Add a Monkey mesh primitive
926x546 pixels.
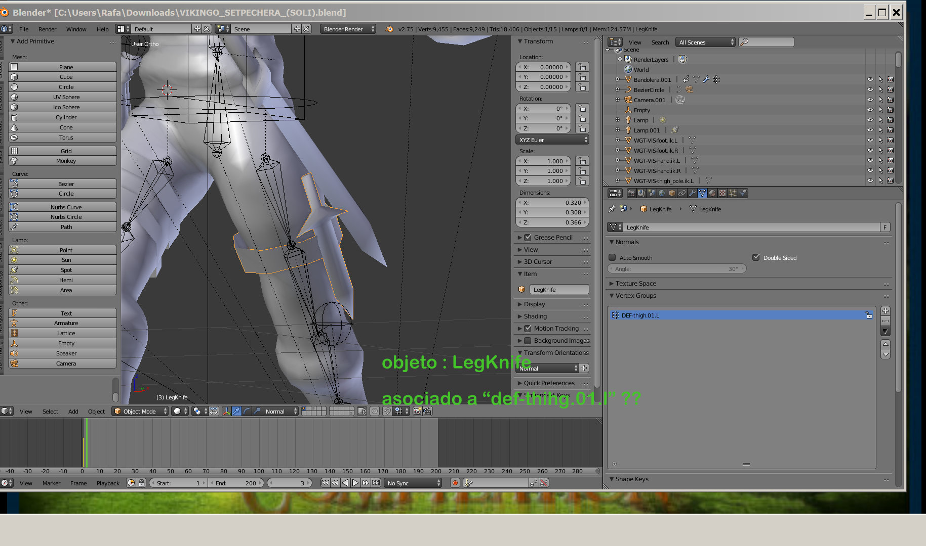66,161
